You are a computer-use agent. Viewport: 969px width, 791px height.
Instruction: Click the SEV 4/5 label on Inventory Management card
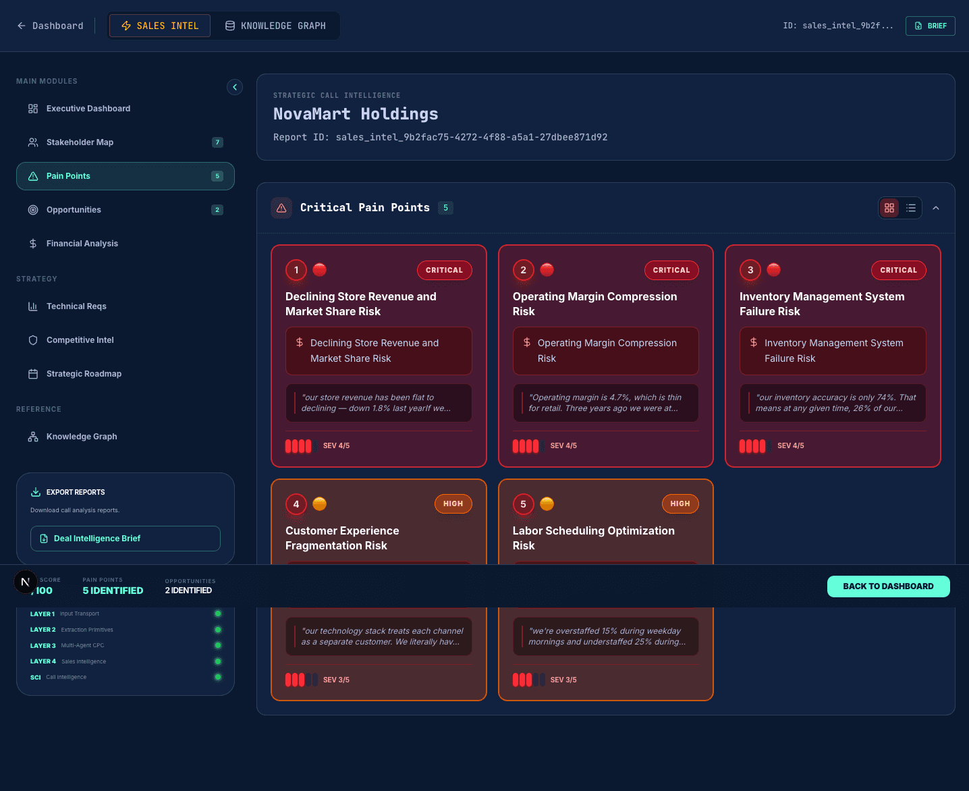point(790,446)
